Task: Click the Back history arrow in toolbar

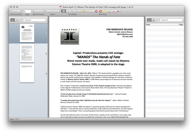Action: [x=36, y=11]
